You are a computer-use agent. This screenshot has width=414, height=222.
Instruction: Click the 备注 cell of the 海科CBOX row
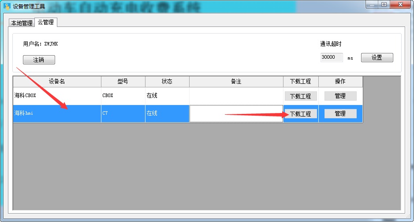coord(236,96)
